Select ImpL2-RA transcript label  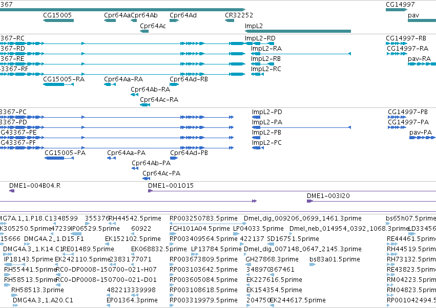click(266, 48)
